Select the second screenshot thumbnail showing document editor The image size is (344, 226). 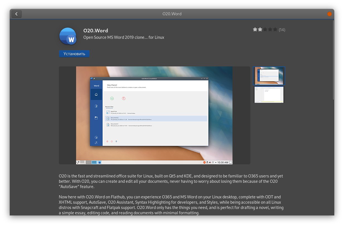(269, 95)
